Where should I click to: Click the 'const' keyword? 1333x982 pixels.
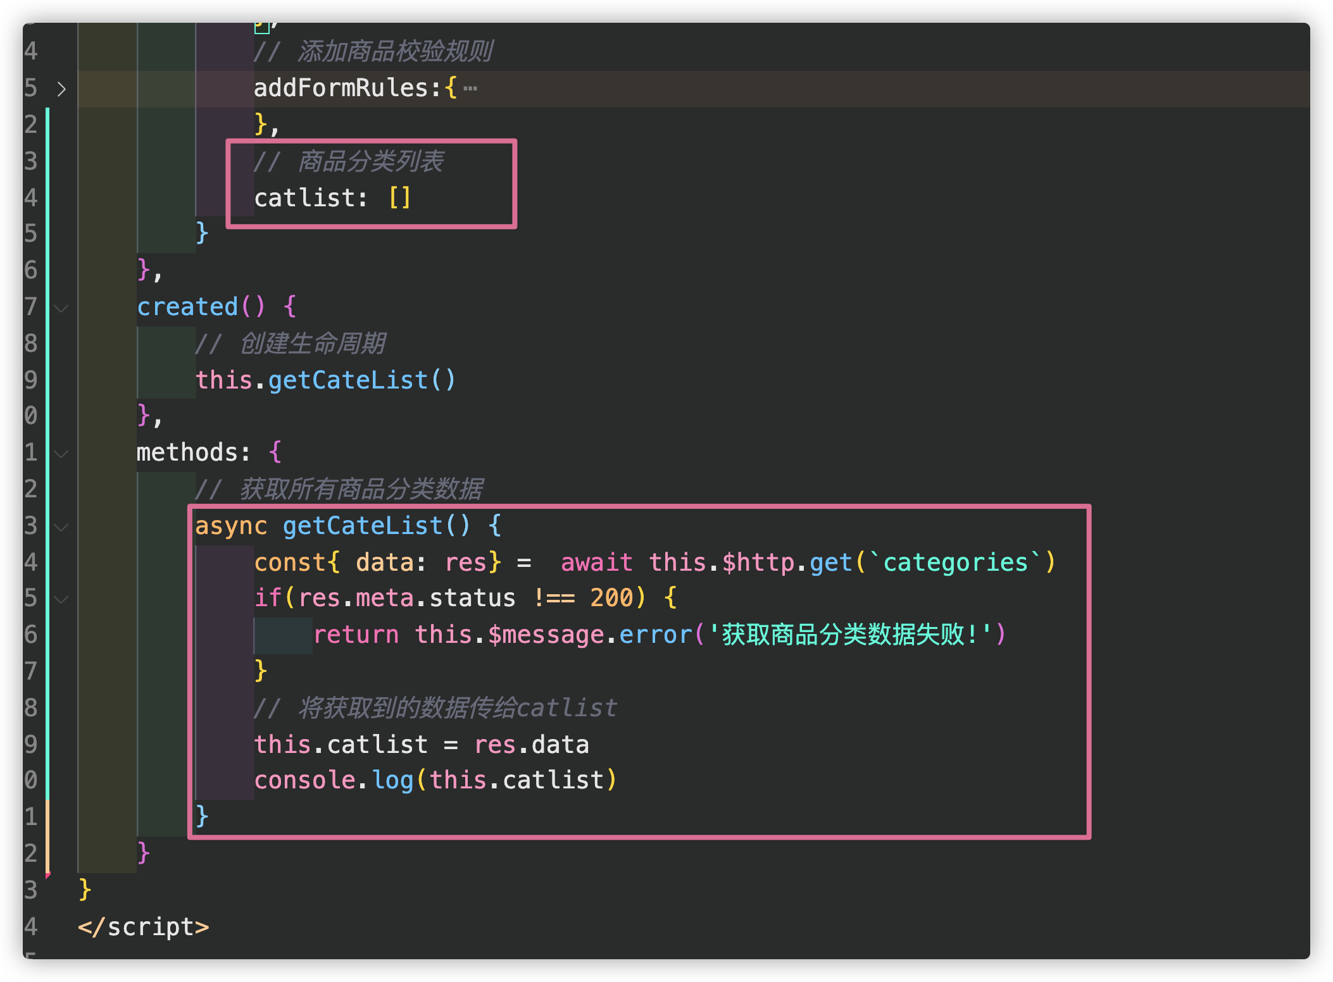[290, 562]
